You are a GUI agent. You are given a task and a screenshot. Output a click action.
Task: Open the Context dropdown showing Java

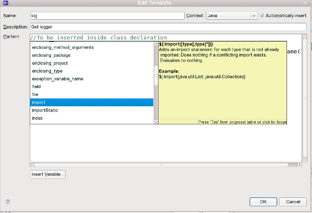[231, 16]
